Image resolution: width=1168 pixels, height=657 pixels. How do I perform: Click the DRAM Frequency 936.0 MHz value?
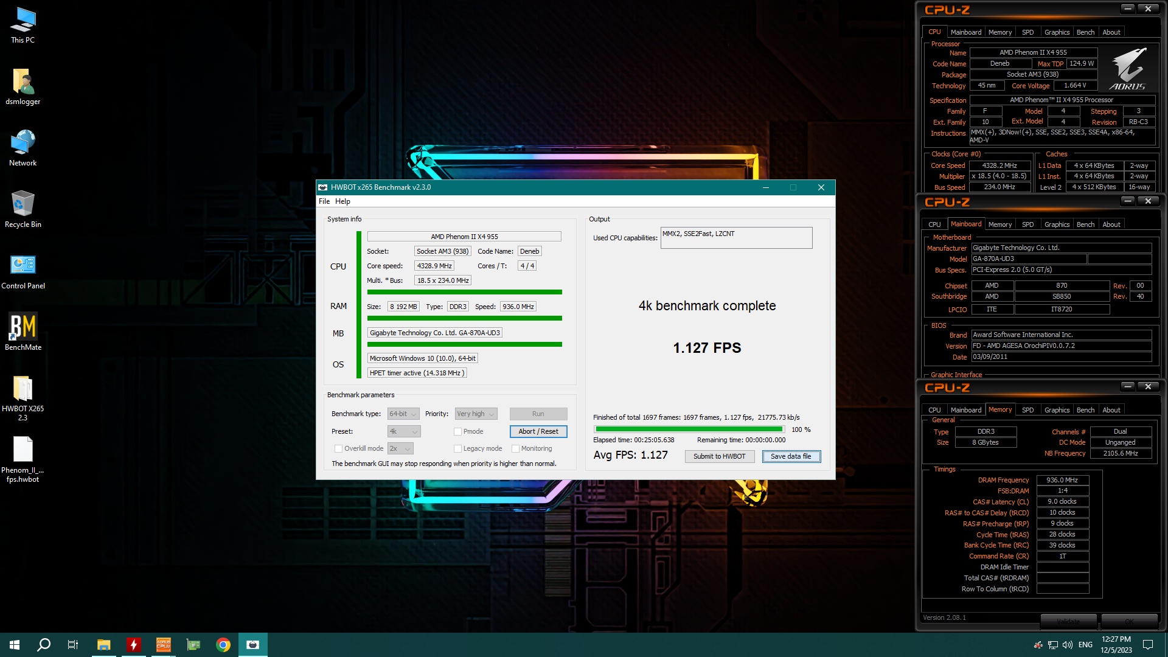pos(1062,480)
